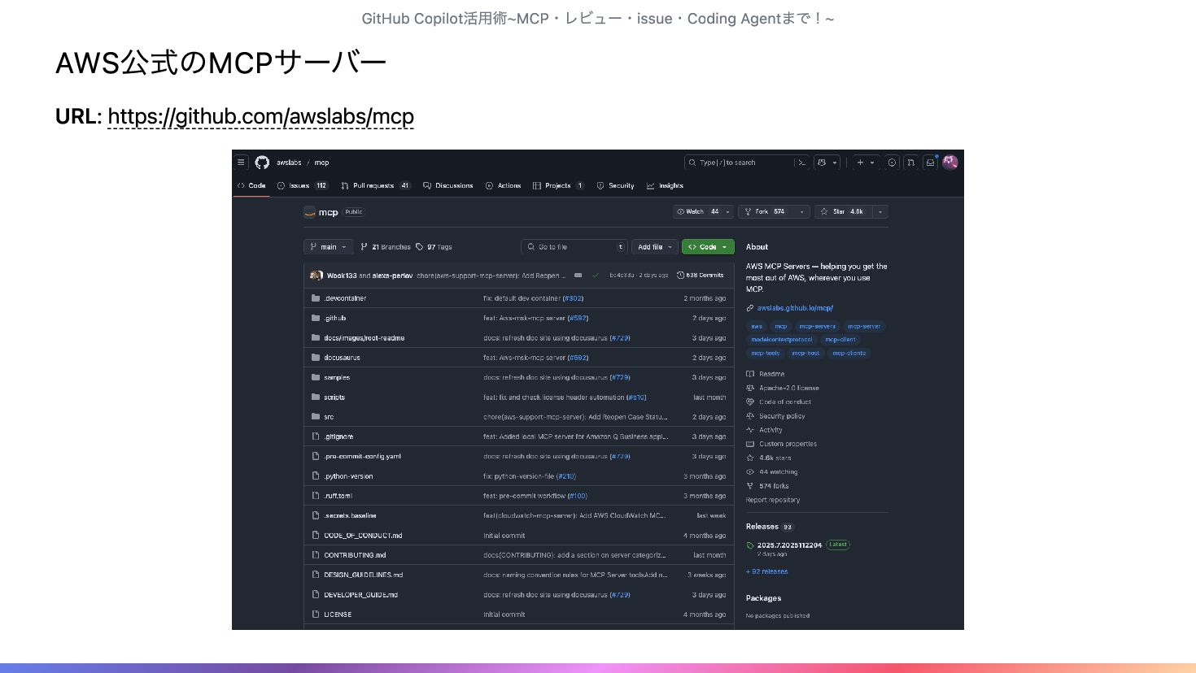1196x673 pixels.
Task: Open the Add file dropdown
Action: (655, 247)
